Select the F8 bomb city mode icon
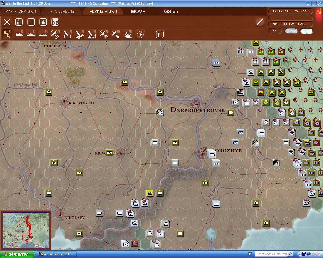This screenshot has width=323, height=258. tap(92, 34)
